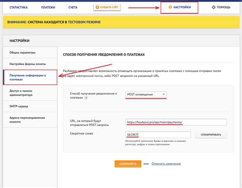Select Доступ к панели администратора
The image size is (242, 188).
[30, 93]
